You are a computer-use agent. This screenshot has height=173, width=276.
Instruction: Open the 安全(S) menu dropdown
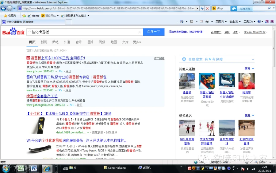pos(235,22)
